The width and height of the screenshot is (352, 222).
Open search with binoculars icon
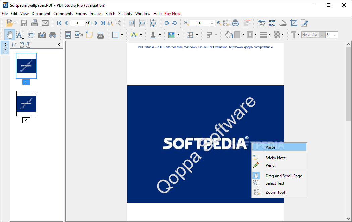[x=53, y=35]
